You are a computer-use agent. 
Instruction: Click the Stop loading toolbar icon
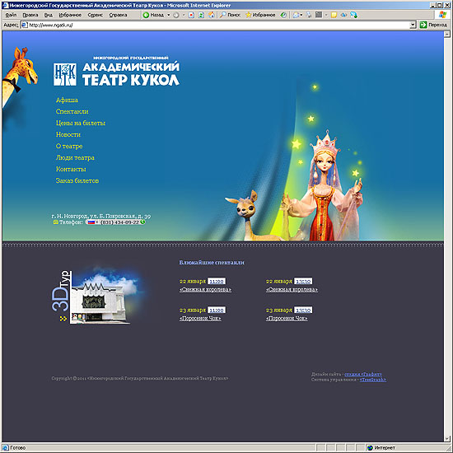[x=191, y=15]
